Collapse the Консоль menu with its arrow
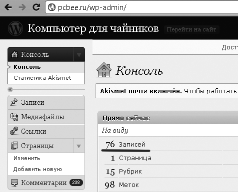 (79, 54)
